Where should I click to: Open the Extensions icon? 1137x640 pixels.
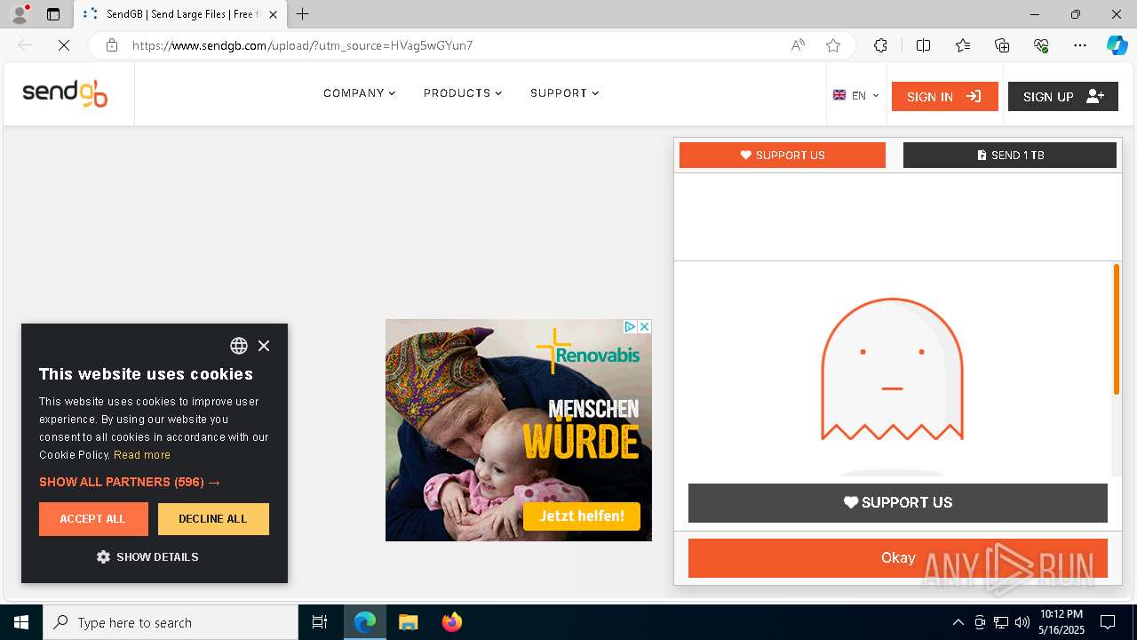880,45
